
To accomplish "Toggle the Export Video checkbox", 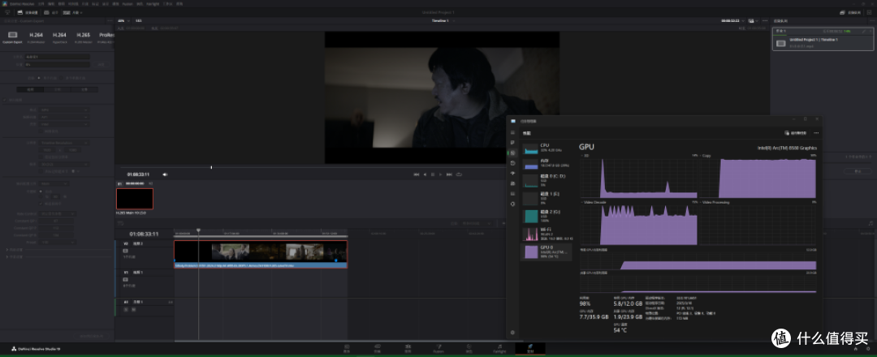I will point(6,100).
